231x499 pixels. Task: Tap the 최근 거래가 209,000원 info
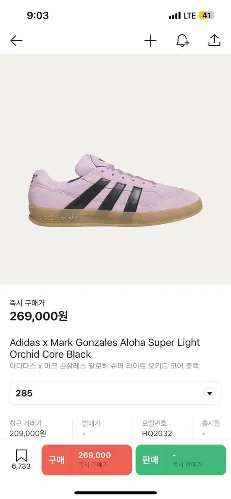[28, 428]
